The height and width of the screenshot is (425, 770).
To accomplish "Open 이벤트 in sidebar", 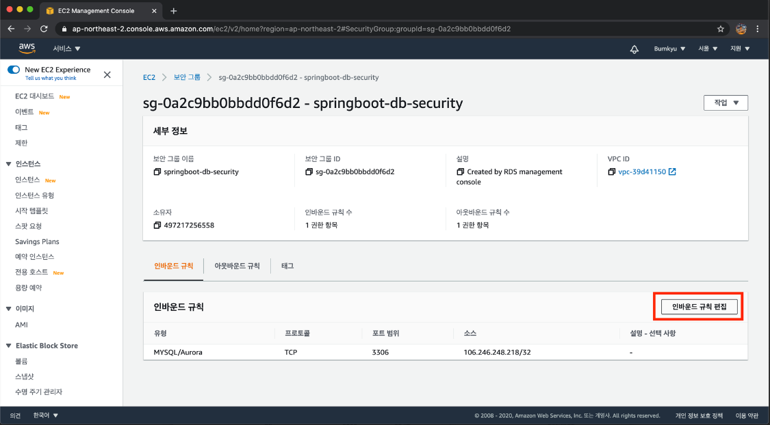I will point(25,112).
